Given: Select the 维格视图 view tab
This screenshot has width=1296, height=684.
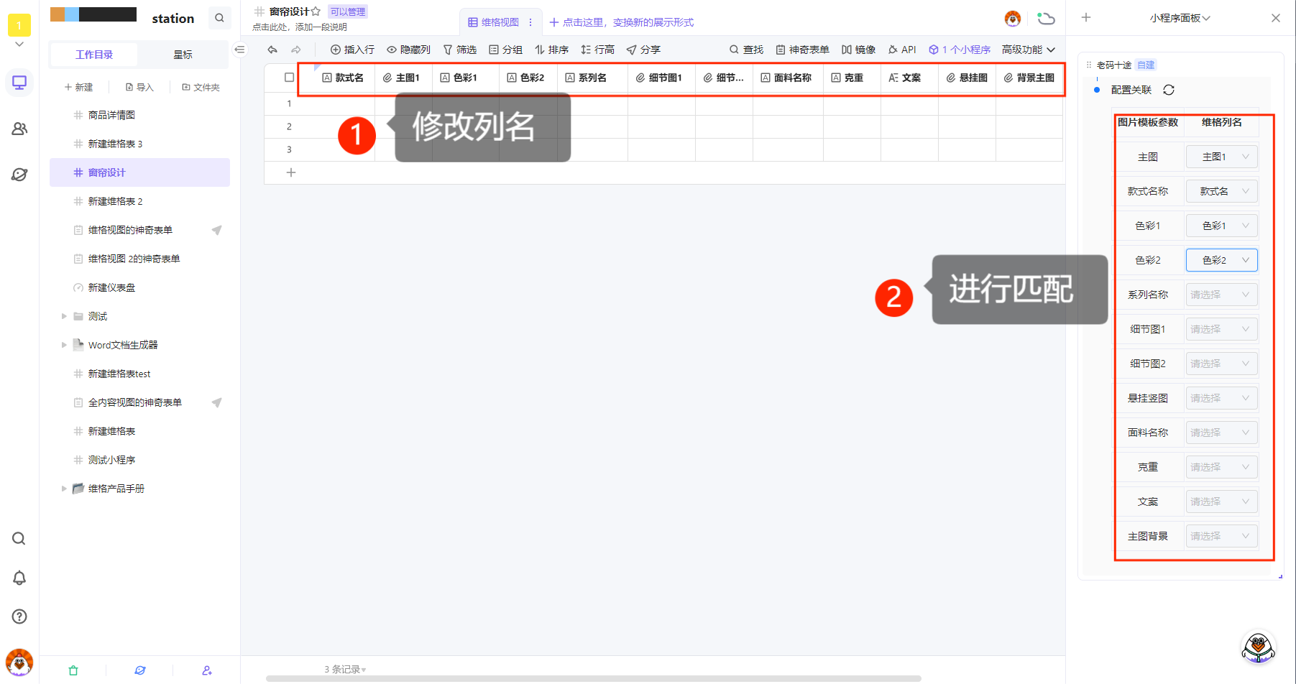Looking at the screenshot, I should coord(494,22).
